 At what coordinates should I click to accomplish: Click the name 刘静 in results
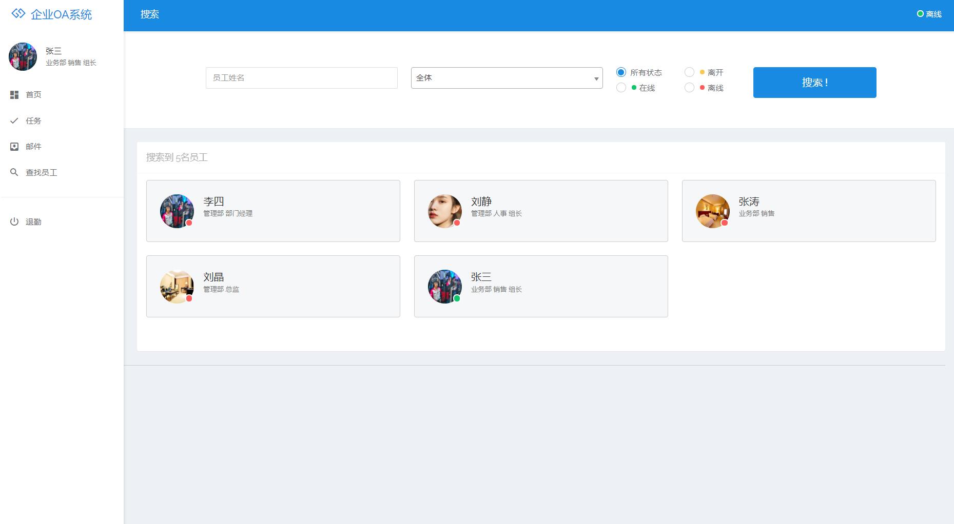tap(481, 201)
